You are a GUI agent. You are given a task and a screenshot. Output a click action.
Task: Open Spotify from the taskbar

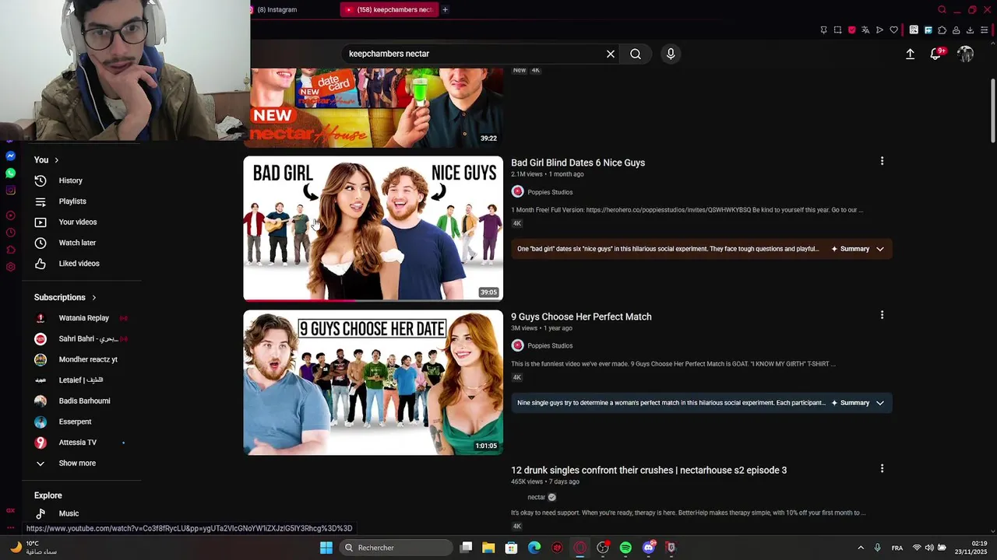(625, 548)
